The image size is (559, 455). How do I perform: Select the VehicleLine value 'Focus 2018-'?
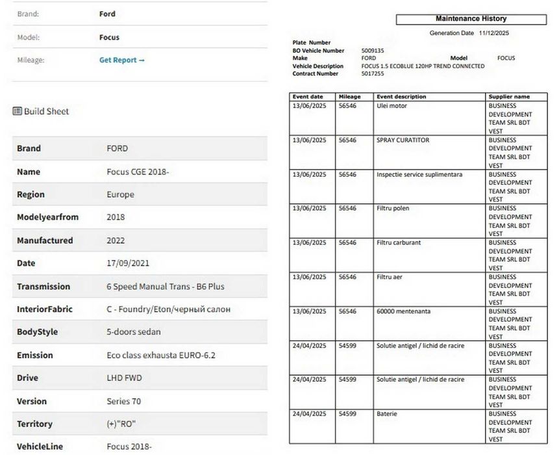[x=129, y=447]
